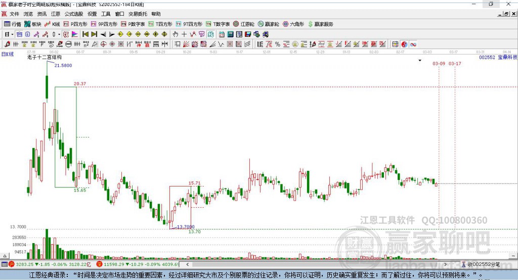The image size is (518, 280).
Task: Click the 03-09 date marker
Action: 439,63
